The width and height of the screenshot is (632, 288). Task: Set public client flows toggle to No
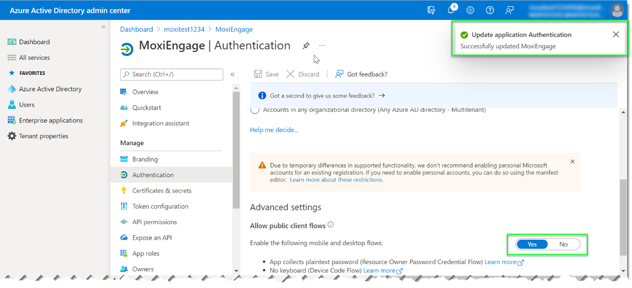(x=563, y=244)
